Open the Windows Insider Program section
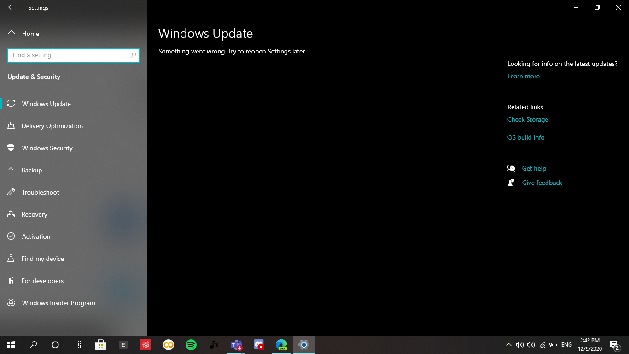629x354 pixels. 74,303
